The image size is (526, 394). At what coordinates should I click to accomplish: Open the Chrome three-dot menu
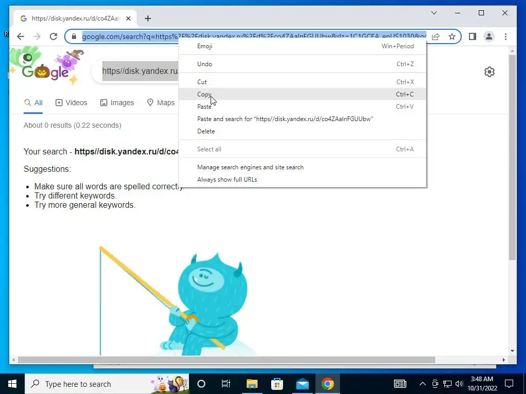click(x=505, y=36)
